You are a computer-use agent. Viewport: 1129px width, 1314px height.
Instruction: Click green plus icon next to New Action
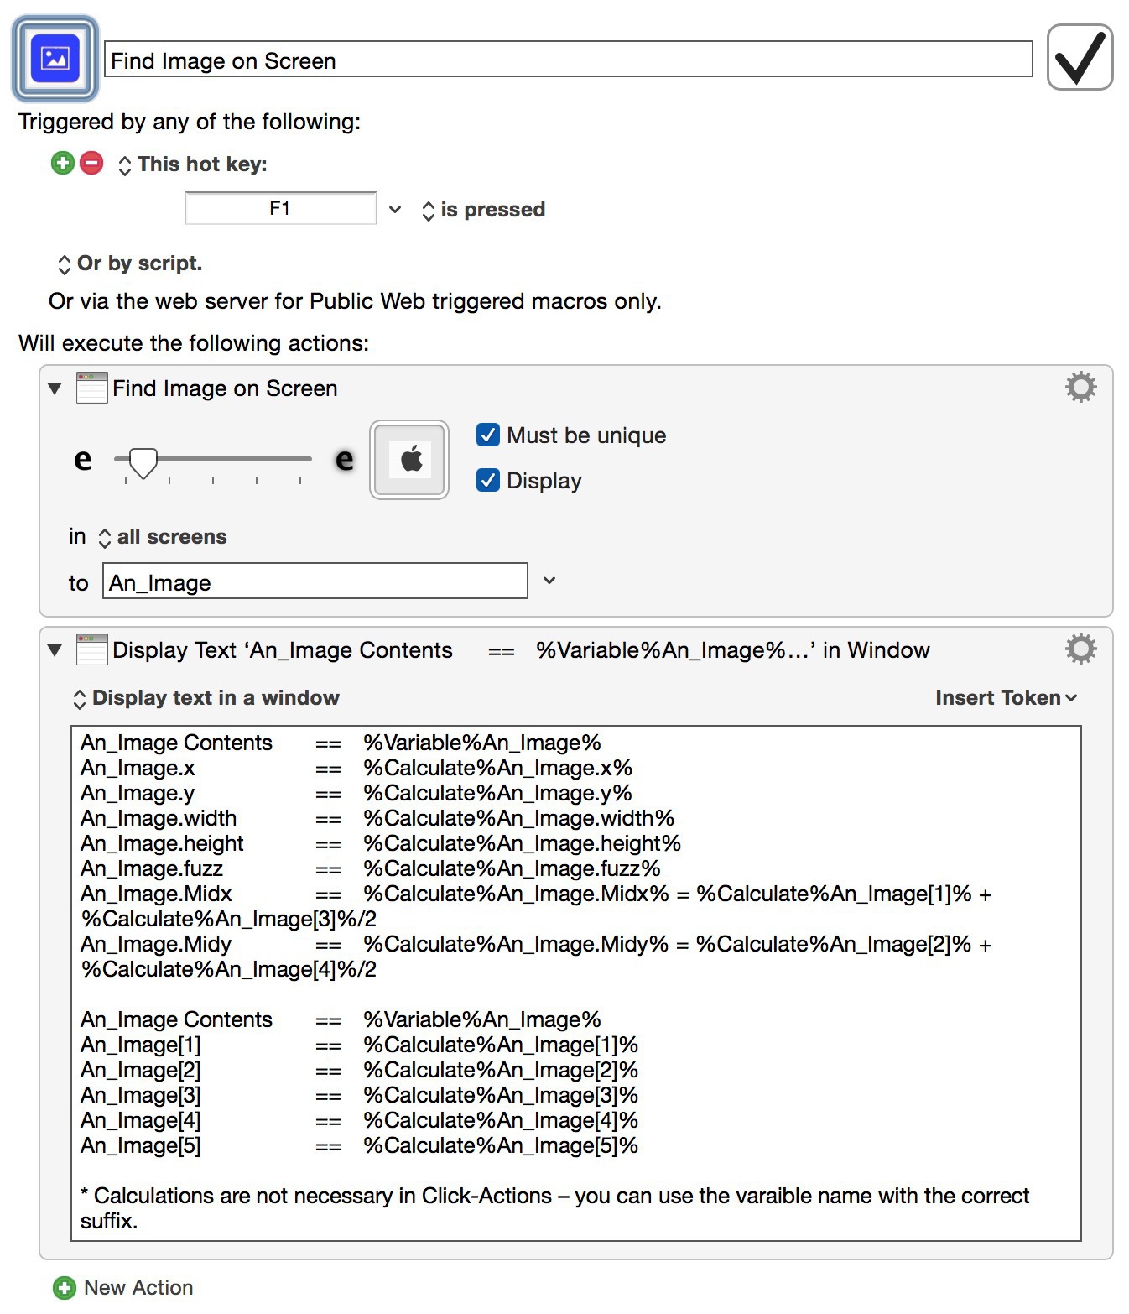pos(64,1287)
